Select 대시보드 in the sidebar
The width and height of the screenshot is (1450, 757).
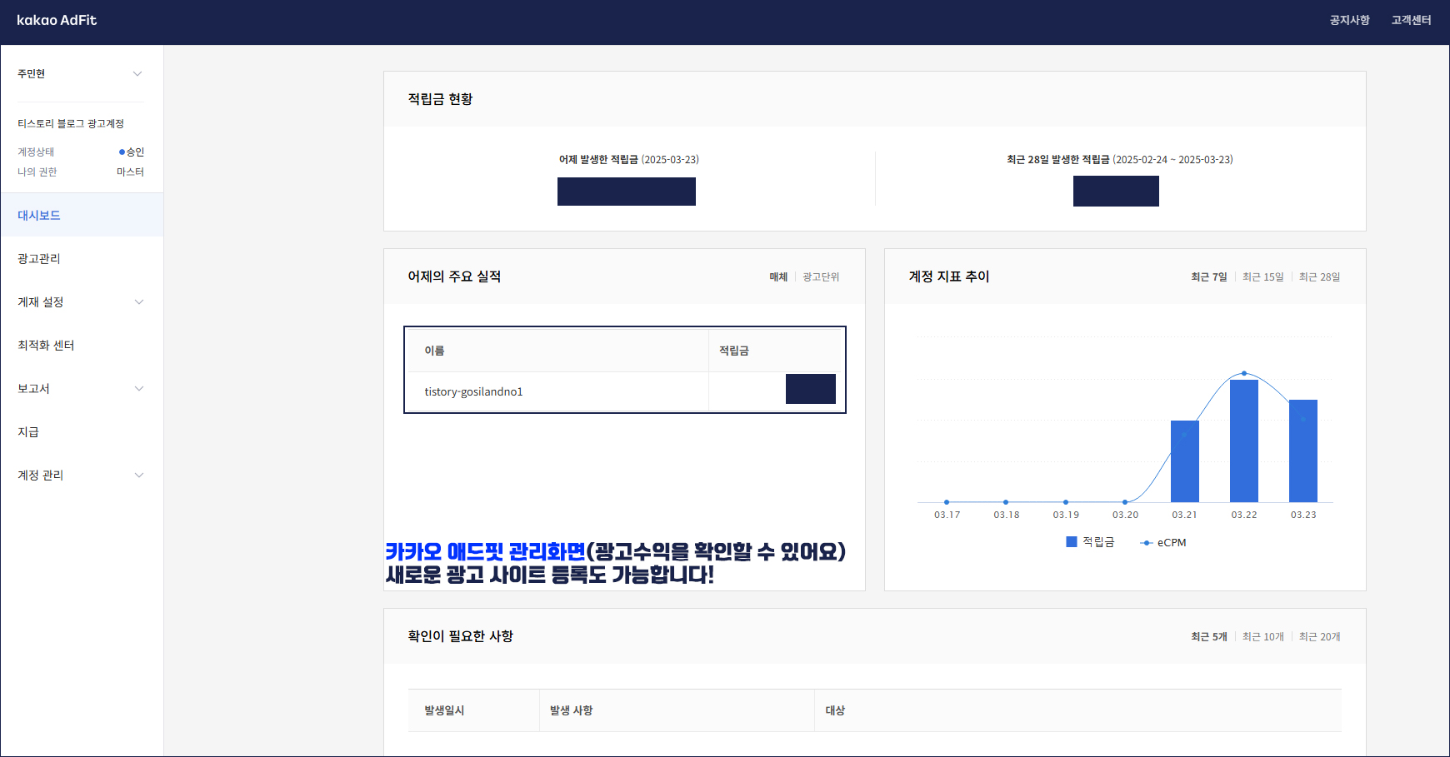(x=82, y=215)
